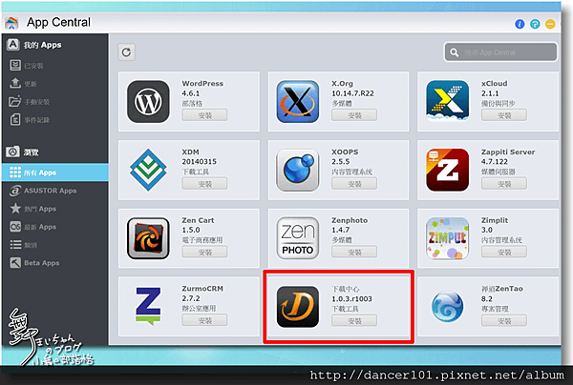
Task: Install ZenTao with its button
Action: click(504, 321)
